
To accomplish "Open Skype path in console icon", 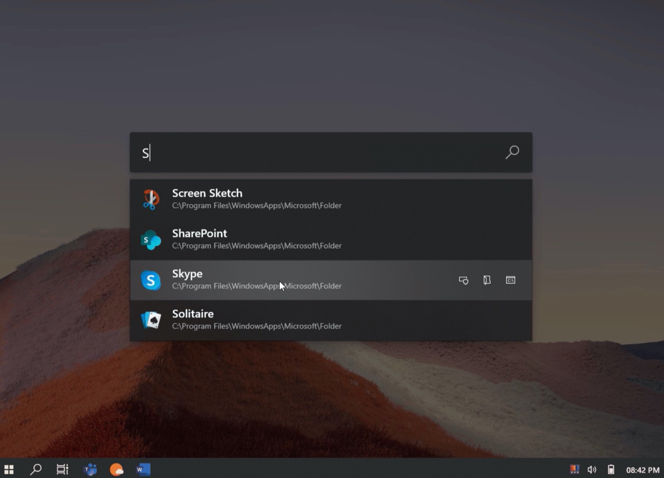I will pos(510,280).
